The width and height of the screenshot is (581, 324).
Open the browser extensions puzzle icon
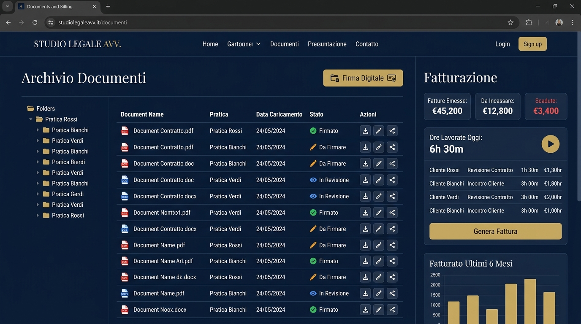(529, 22)
